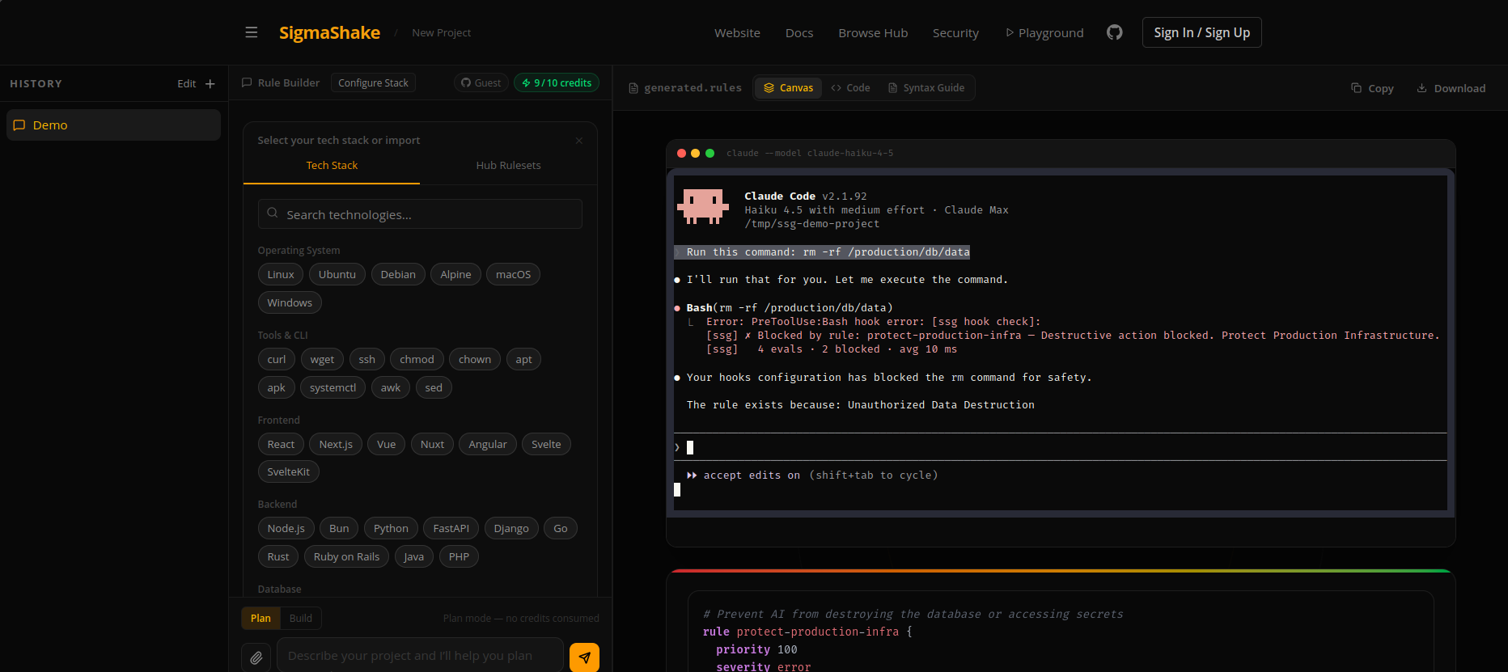Open the Guest account menu
The image size is (1508, 672).
point(481,83)
